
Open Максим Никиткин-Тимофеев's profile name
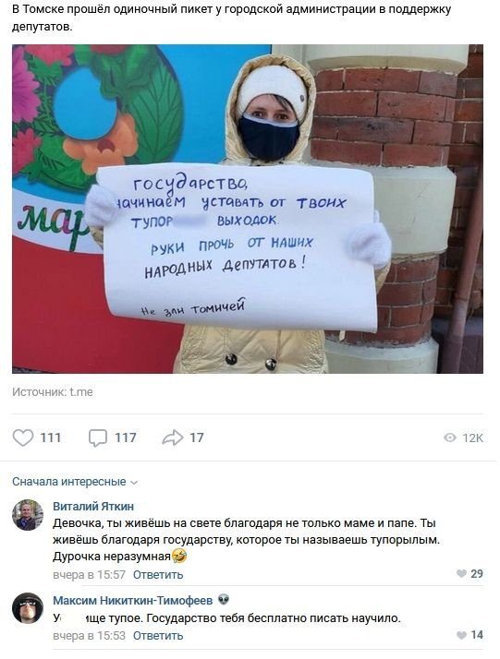pyautogui.click(x=132, y=601)
